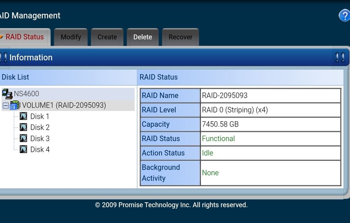350x223 pixels.
Task: Click the Disk 2 drive icon
Action: click(x=23, y=127)
